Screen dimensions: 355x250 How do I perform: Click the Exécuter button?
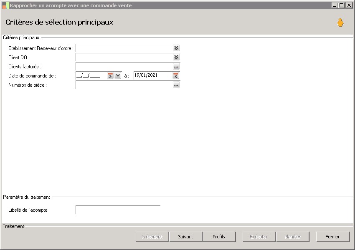pyautogui.click(x=259, y=237)
